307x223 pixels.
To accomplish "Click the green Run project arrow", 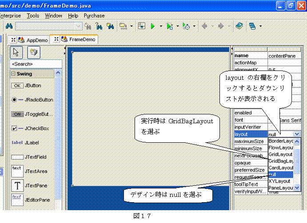I will click(153, 26).
